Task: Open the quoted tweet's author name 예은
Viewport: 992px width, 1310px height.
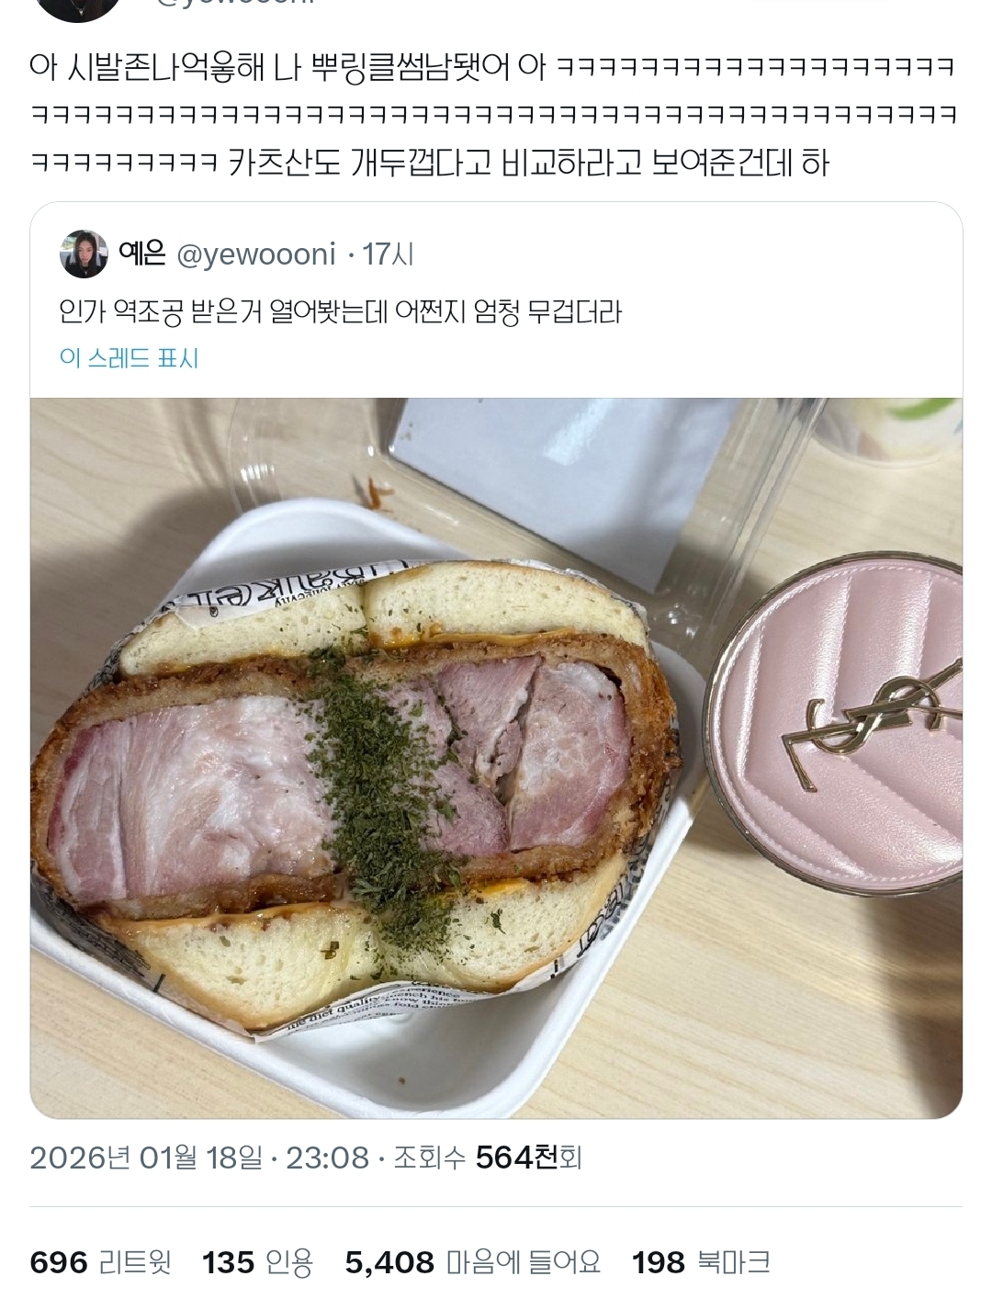Action: coord(142,254)
